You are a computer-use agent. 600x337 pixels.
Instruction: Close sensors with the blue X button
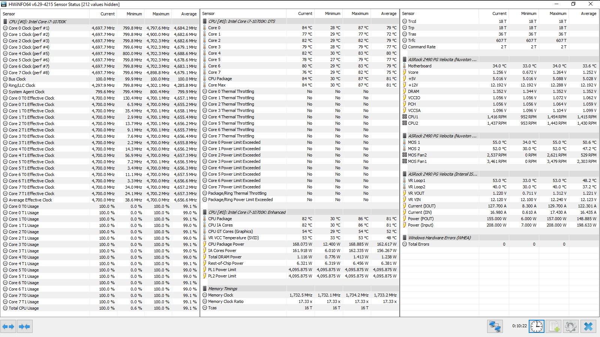pos(588,327)
